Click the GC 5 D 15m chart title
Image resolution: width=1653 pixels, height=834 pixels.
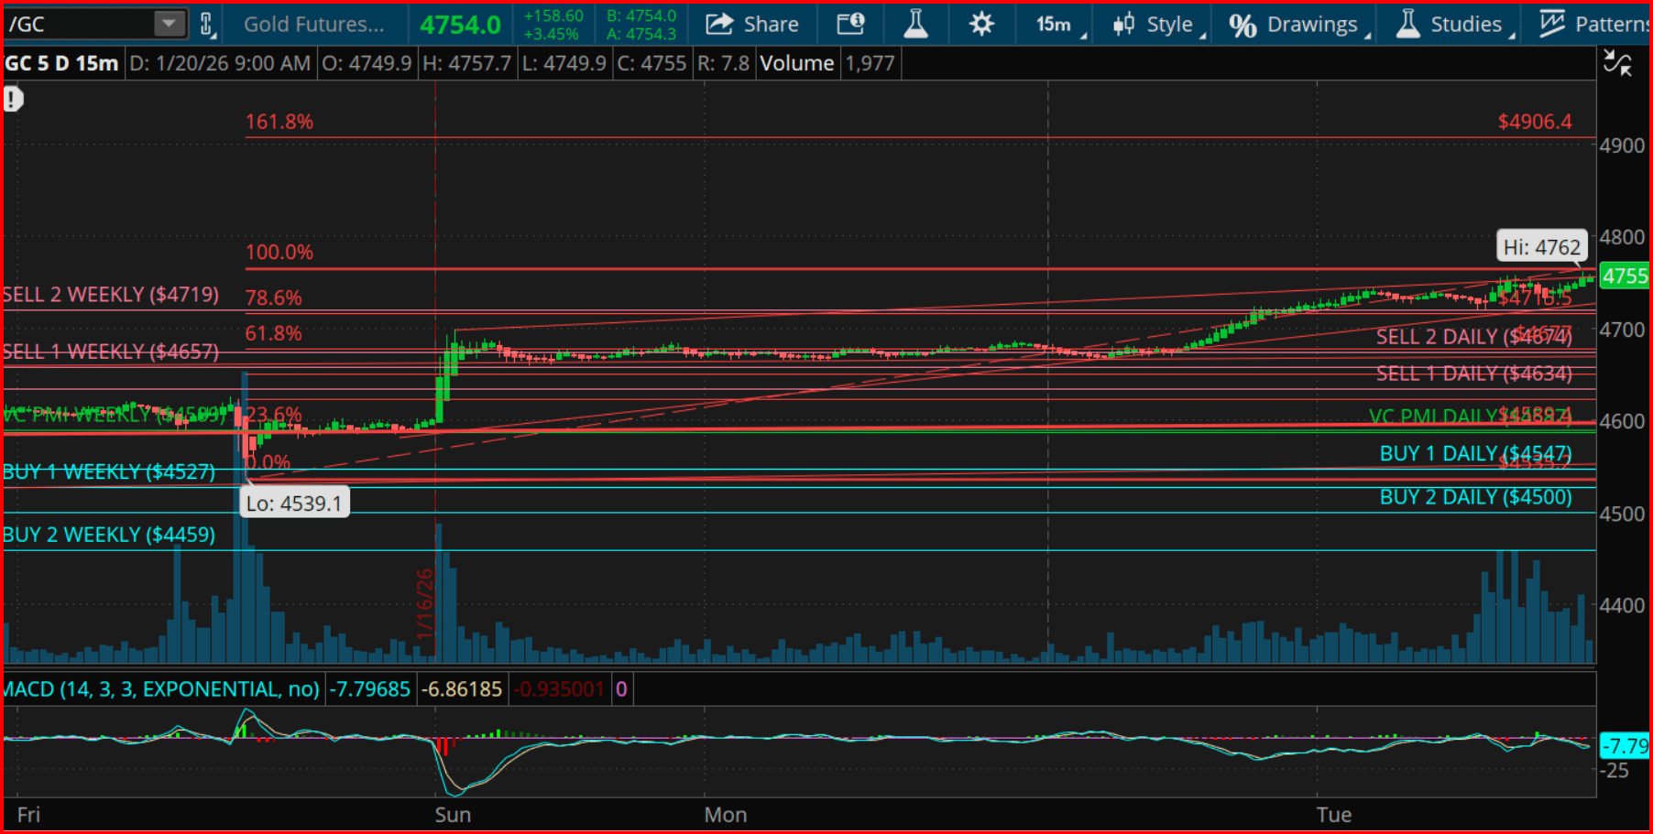point(61,63)
